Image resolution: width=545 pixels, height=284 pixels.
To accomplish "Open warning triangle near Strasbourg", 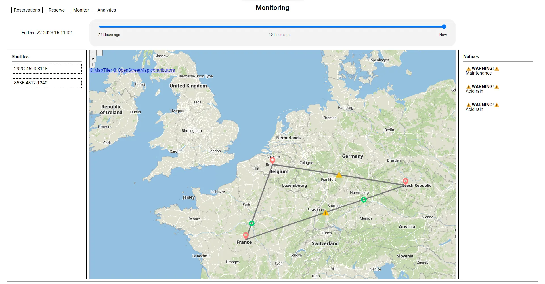I will pos(326,213).
